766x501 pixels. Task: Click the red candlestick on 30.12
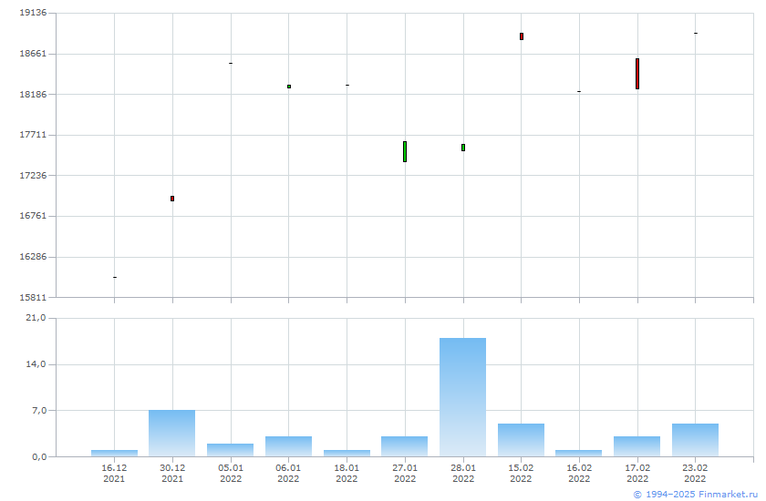[172, 199]
